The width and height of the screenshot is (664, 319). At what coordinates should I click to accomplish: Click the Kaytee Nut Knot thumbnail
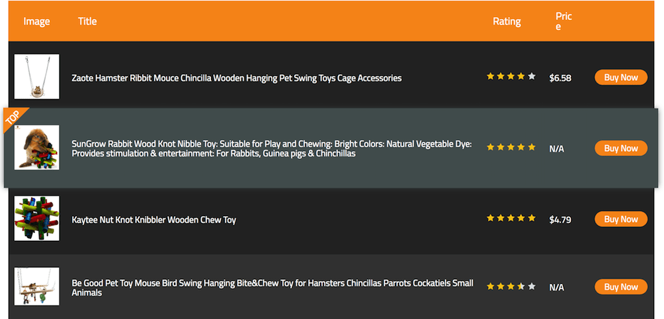pyautogui.click(x=37, y=218)
